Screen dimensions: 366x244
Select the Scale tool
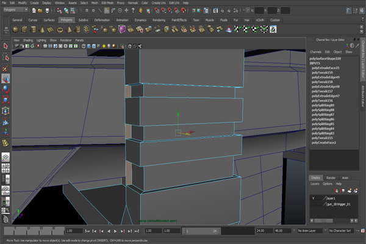[5, 100]
